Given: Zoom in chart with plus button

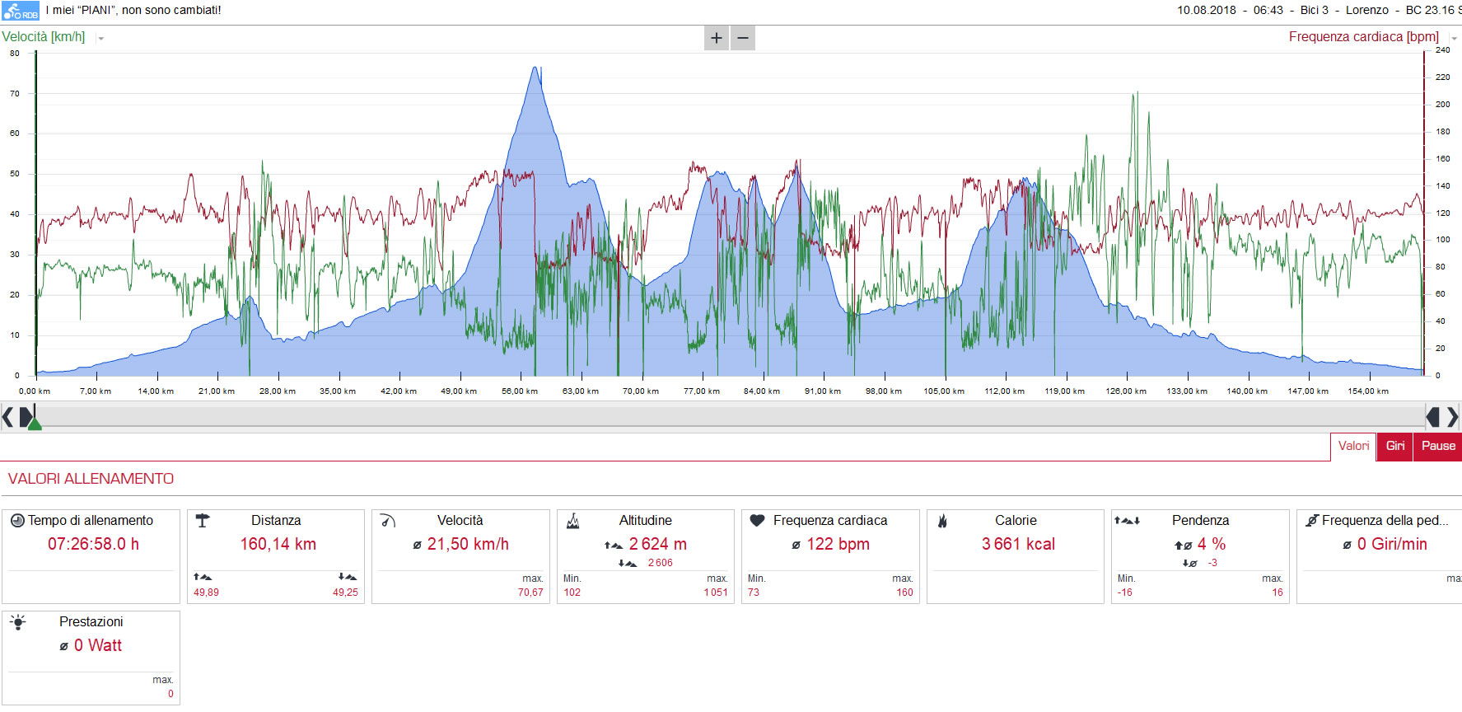Looking at the screenshot, I should [x=717, y=38].
